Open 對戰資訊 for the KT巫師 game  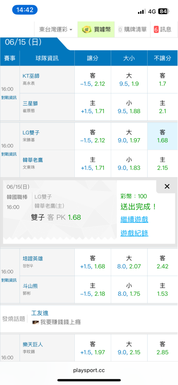[9, 97]
